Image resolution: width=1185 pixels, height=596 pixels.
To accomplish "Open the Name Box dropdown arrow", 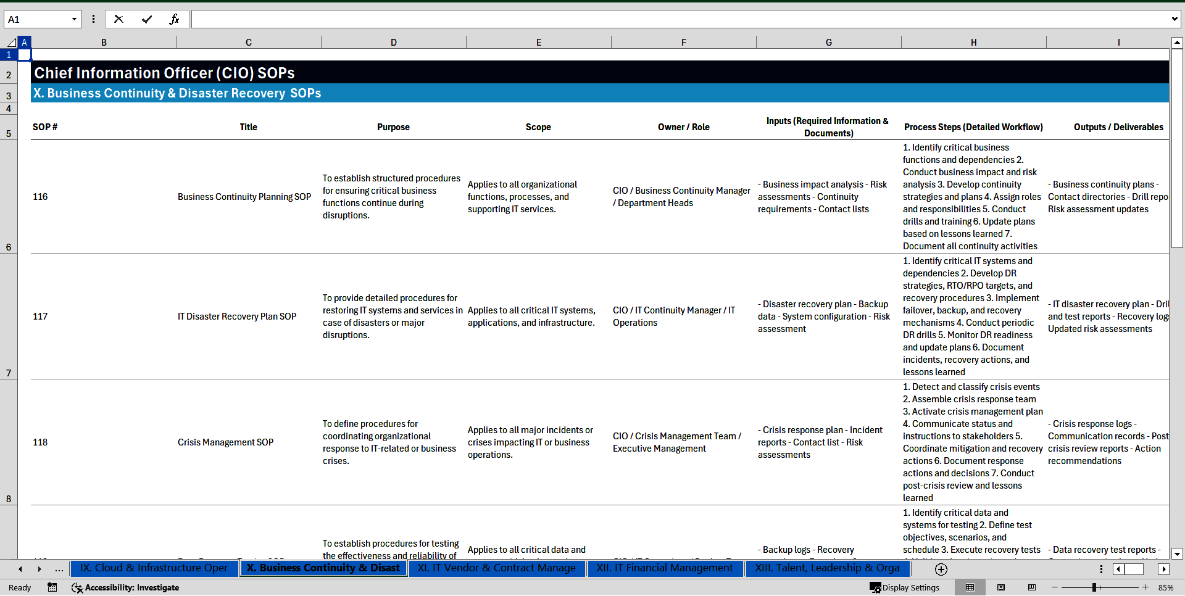I will coord(74,19).
